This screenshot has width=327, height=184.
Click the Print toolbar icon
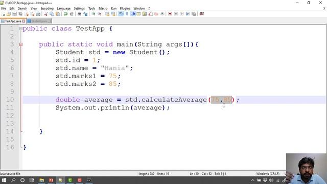click(x=38, y=14)
